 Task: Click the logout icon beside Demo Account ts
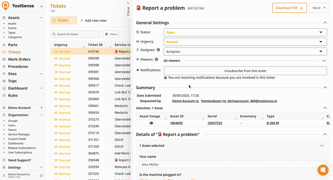point(41,175)
